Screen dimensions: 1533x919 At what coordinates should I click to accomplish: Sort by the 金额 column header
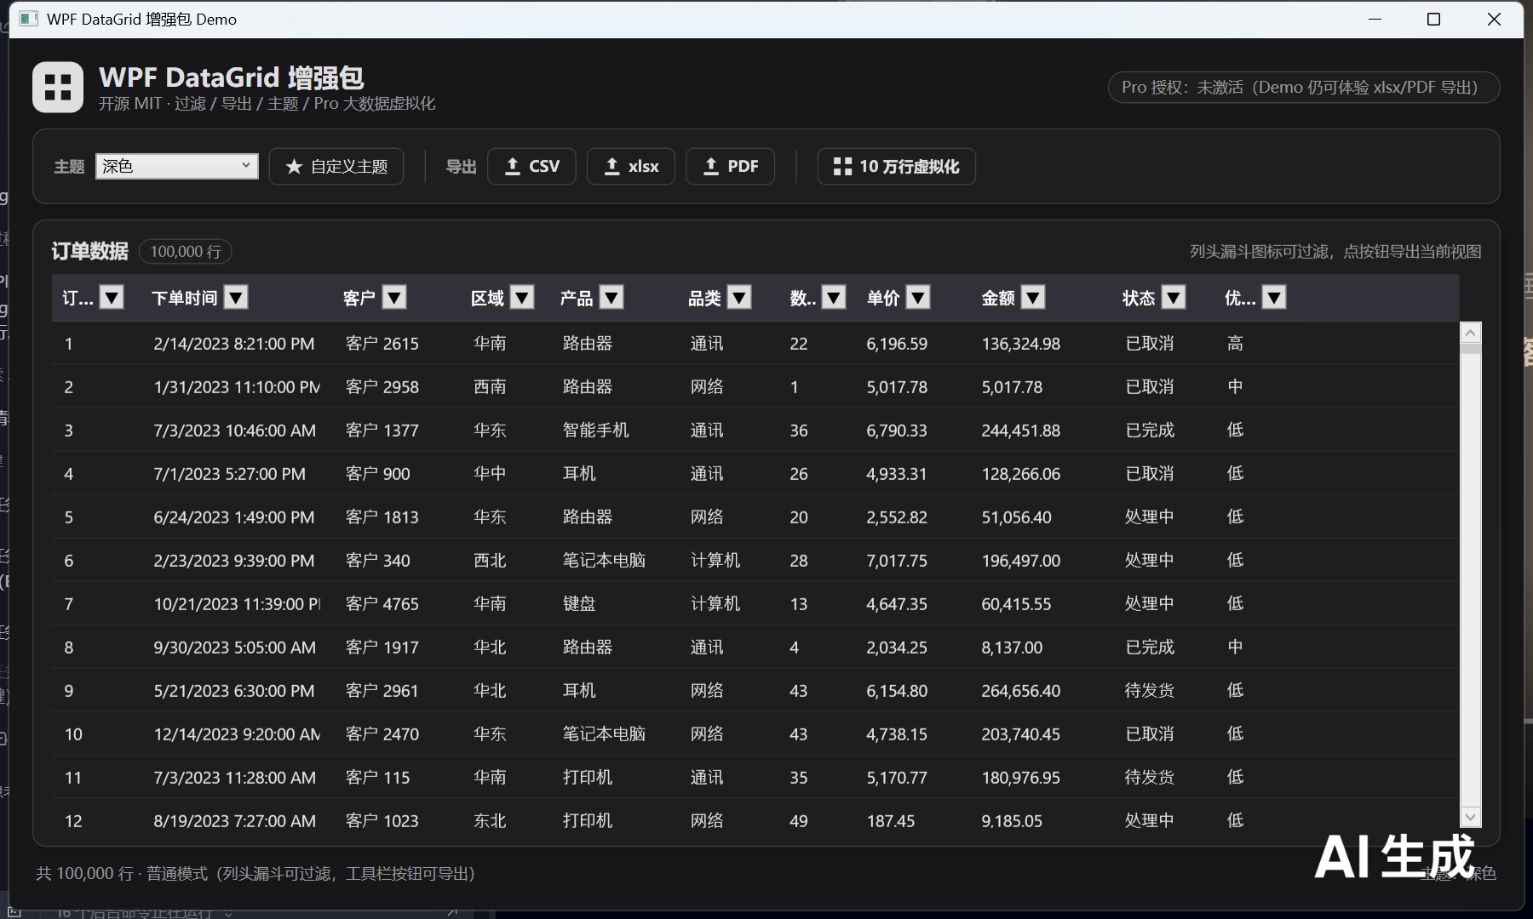coord(998,298)
